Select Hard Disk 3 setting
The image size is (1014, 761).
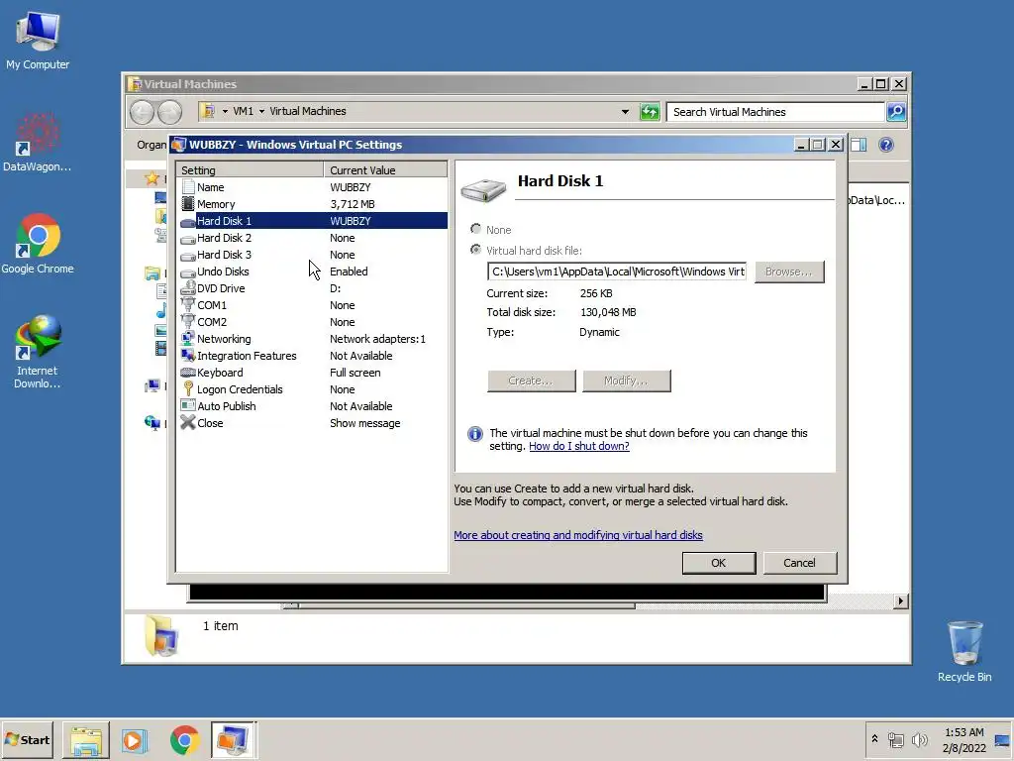pyautogui.click(x=312, y=255)
